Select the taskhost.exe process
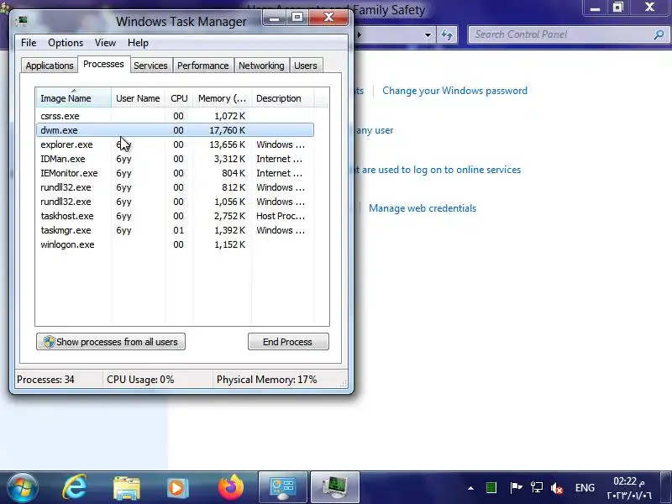 (x=176, y=216)
